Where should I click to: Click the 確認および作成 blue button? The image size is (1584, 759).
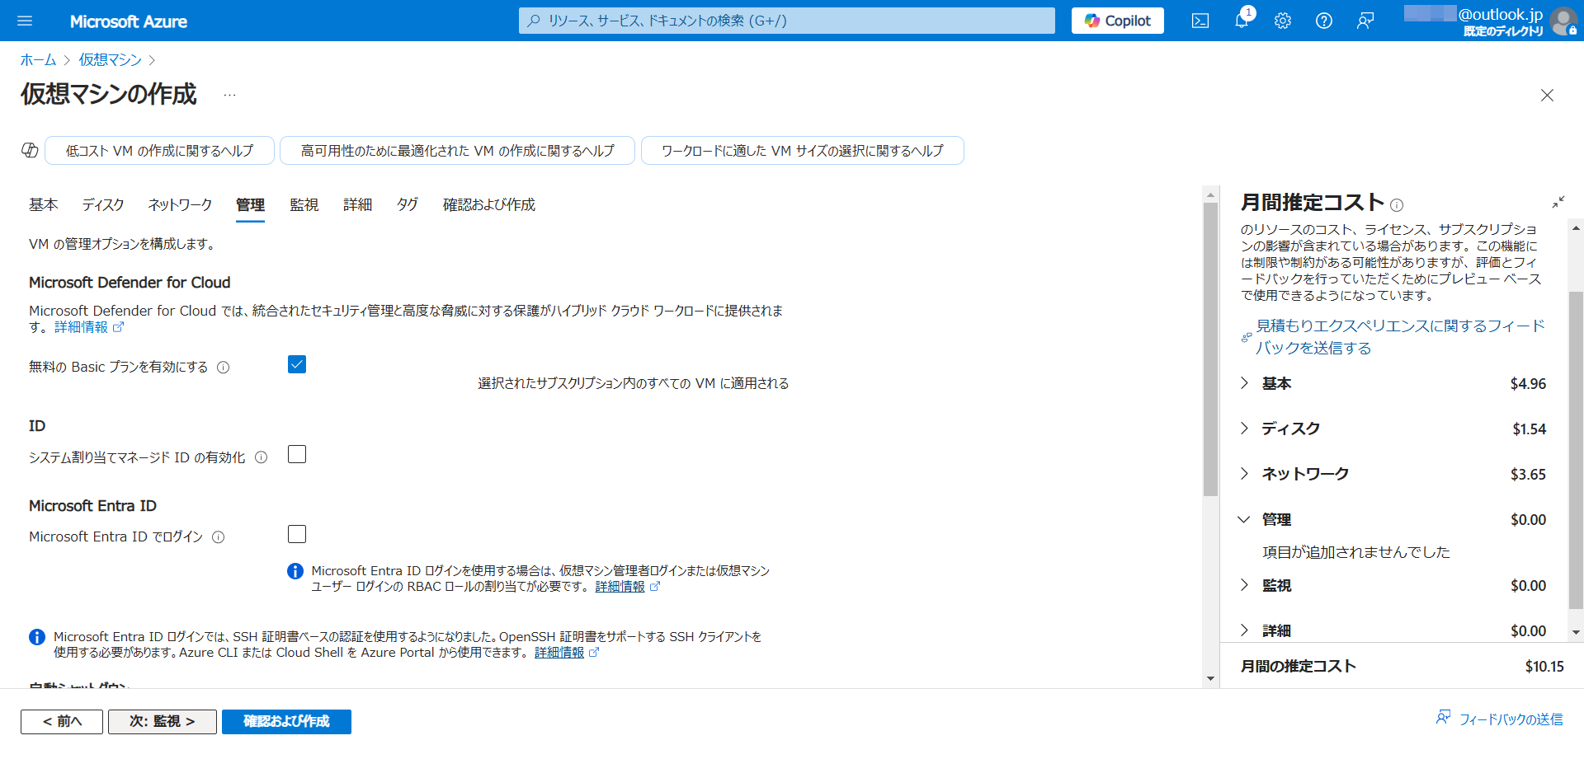click(x=286, y=721)
